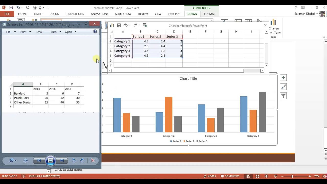Open the FILE tab
Screen dimensions: 327x184
[7, 14]
